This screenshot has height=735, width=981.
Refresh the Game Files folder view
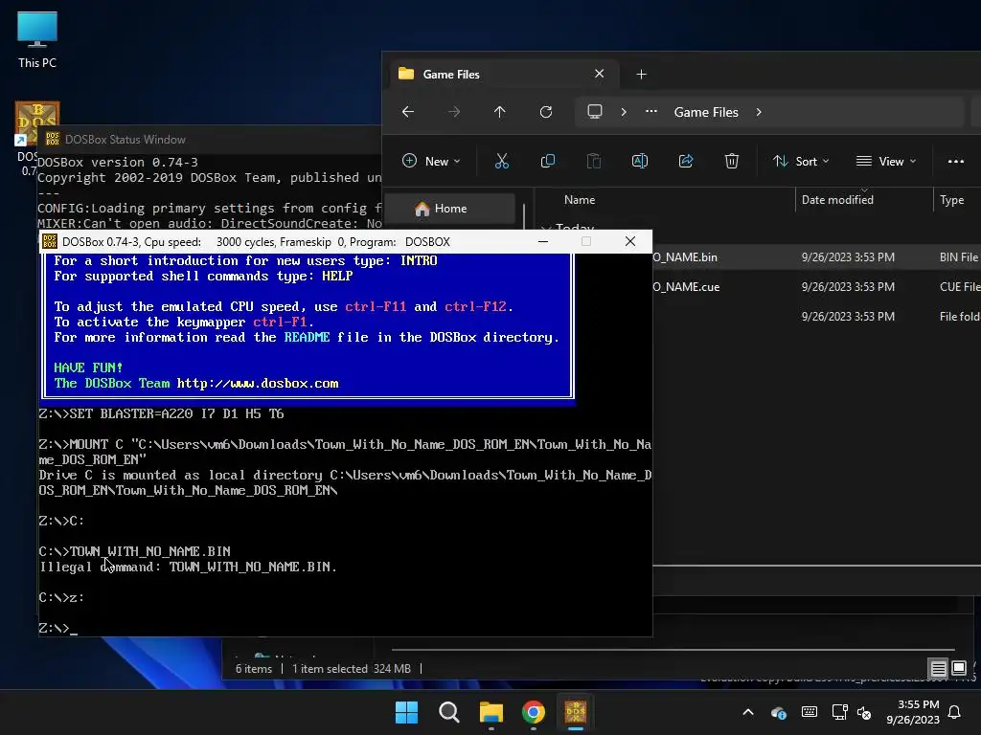click(x=545, y=112)
